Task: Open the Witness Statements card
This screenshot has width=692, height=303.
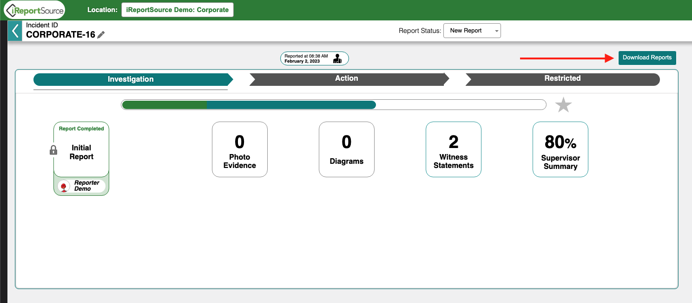Action: [454, 149]
